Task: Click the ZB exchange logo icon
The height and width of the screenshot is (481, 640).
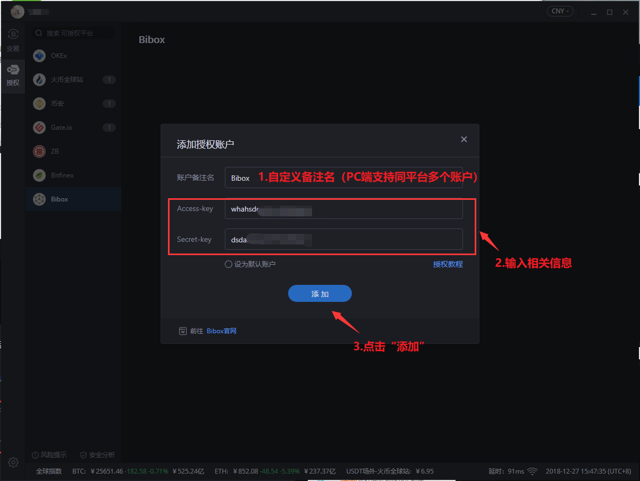Action: (39, 151)
